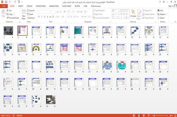Click the Find binoculars icon
The height and width of the screenshot is (117, 177).
(158, 10)
